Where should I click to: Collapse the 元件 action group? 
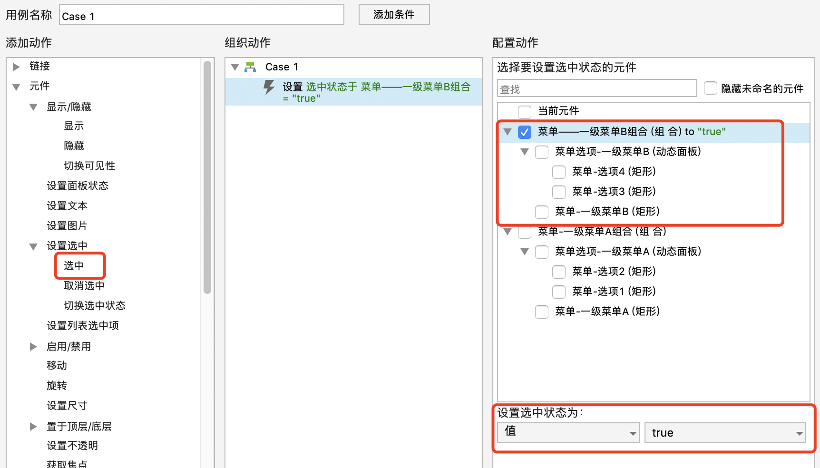click(x=16, y=87)
